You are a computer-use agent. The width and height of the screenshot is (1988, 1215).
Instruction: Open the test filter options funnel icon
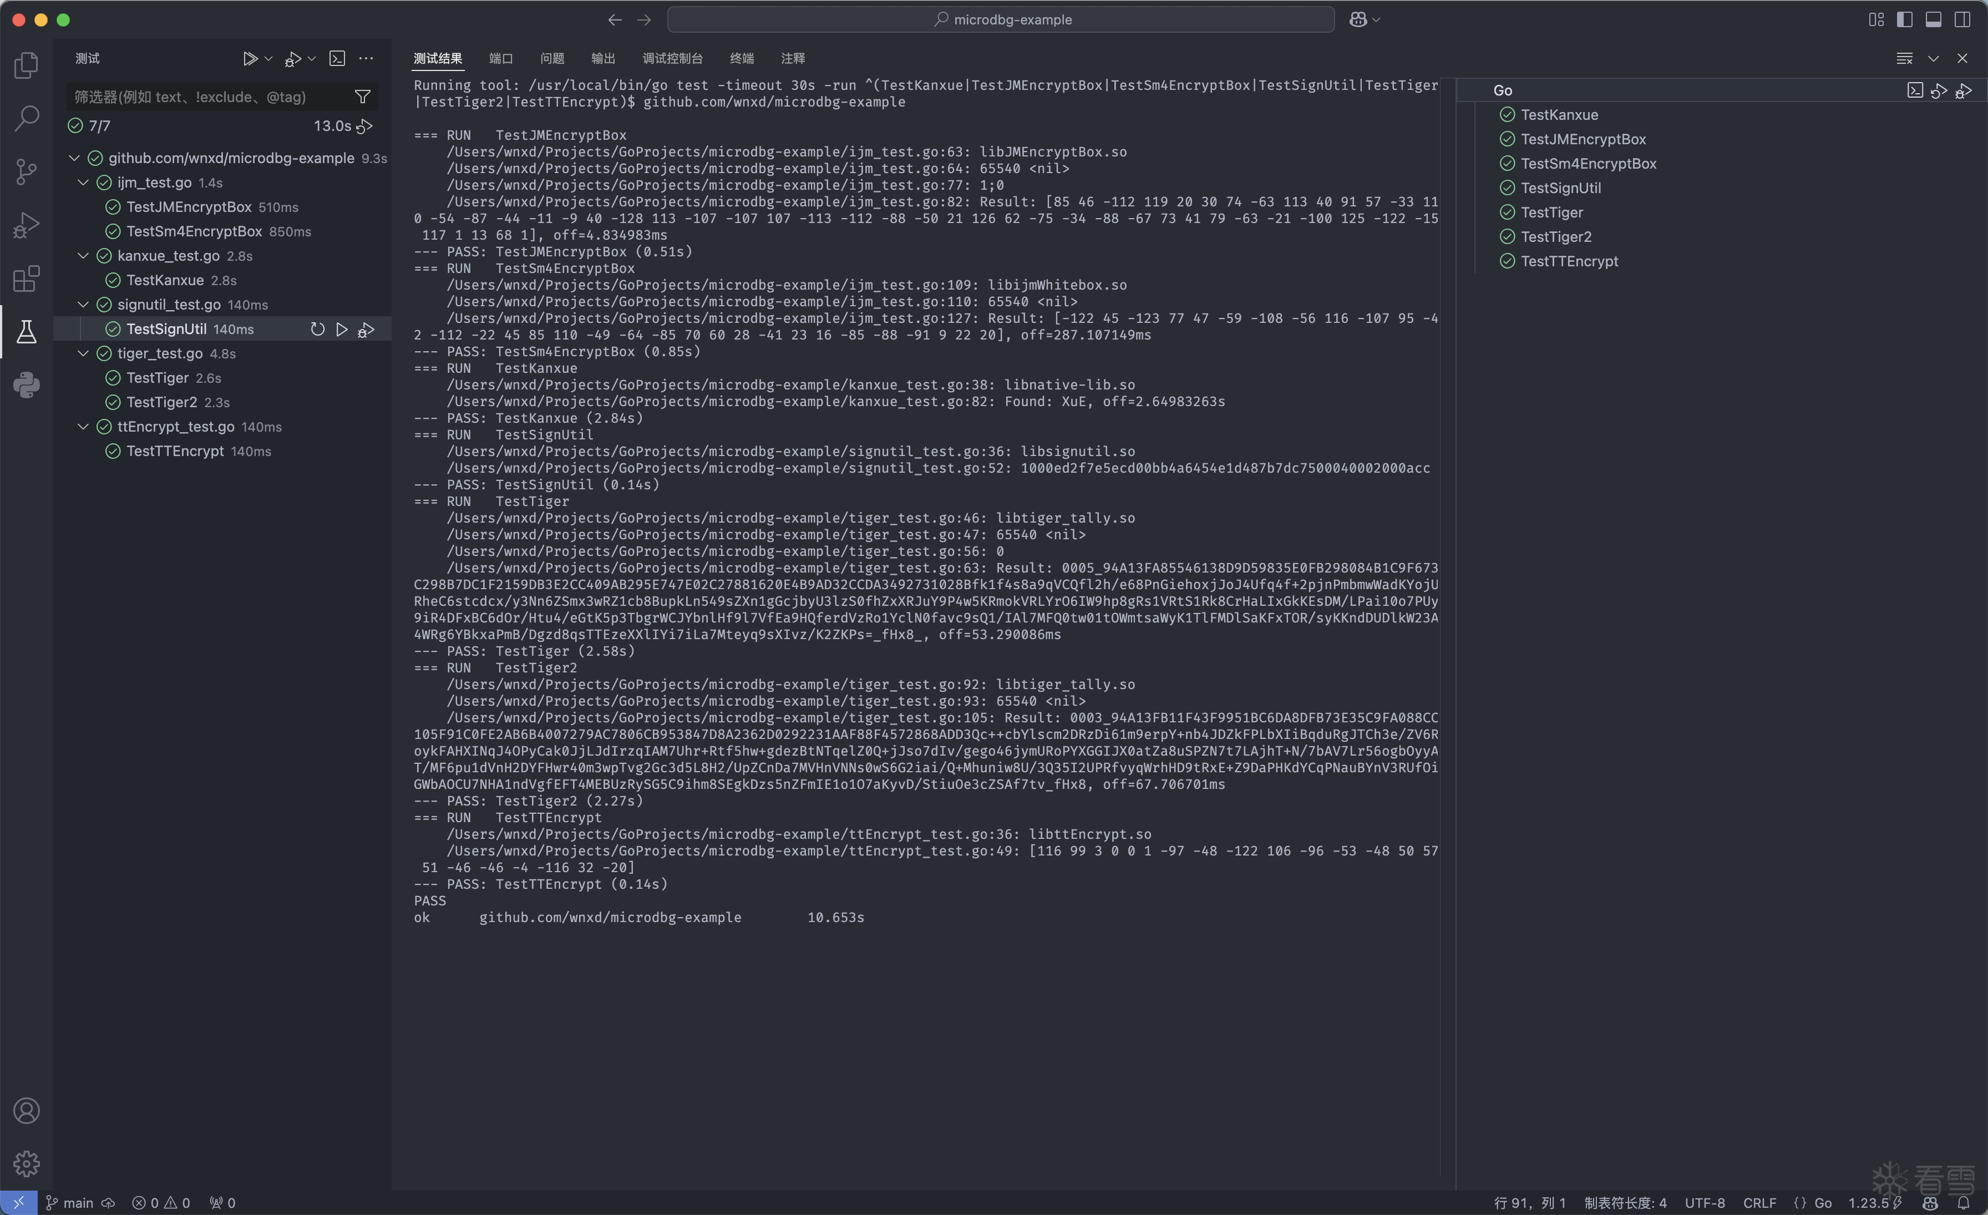pos(362,96)
